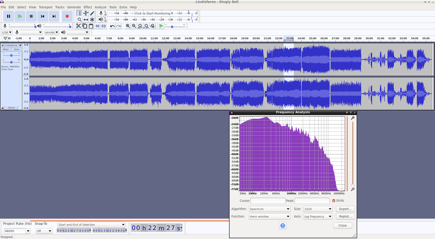Open the Size 1024 dropdown

(318, 209)
